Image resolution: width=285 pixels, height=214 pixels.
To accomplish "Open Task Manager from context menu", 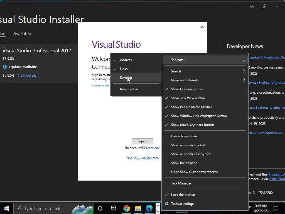I will click(x=205, y=183).
